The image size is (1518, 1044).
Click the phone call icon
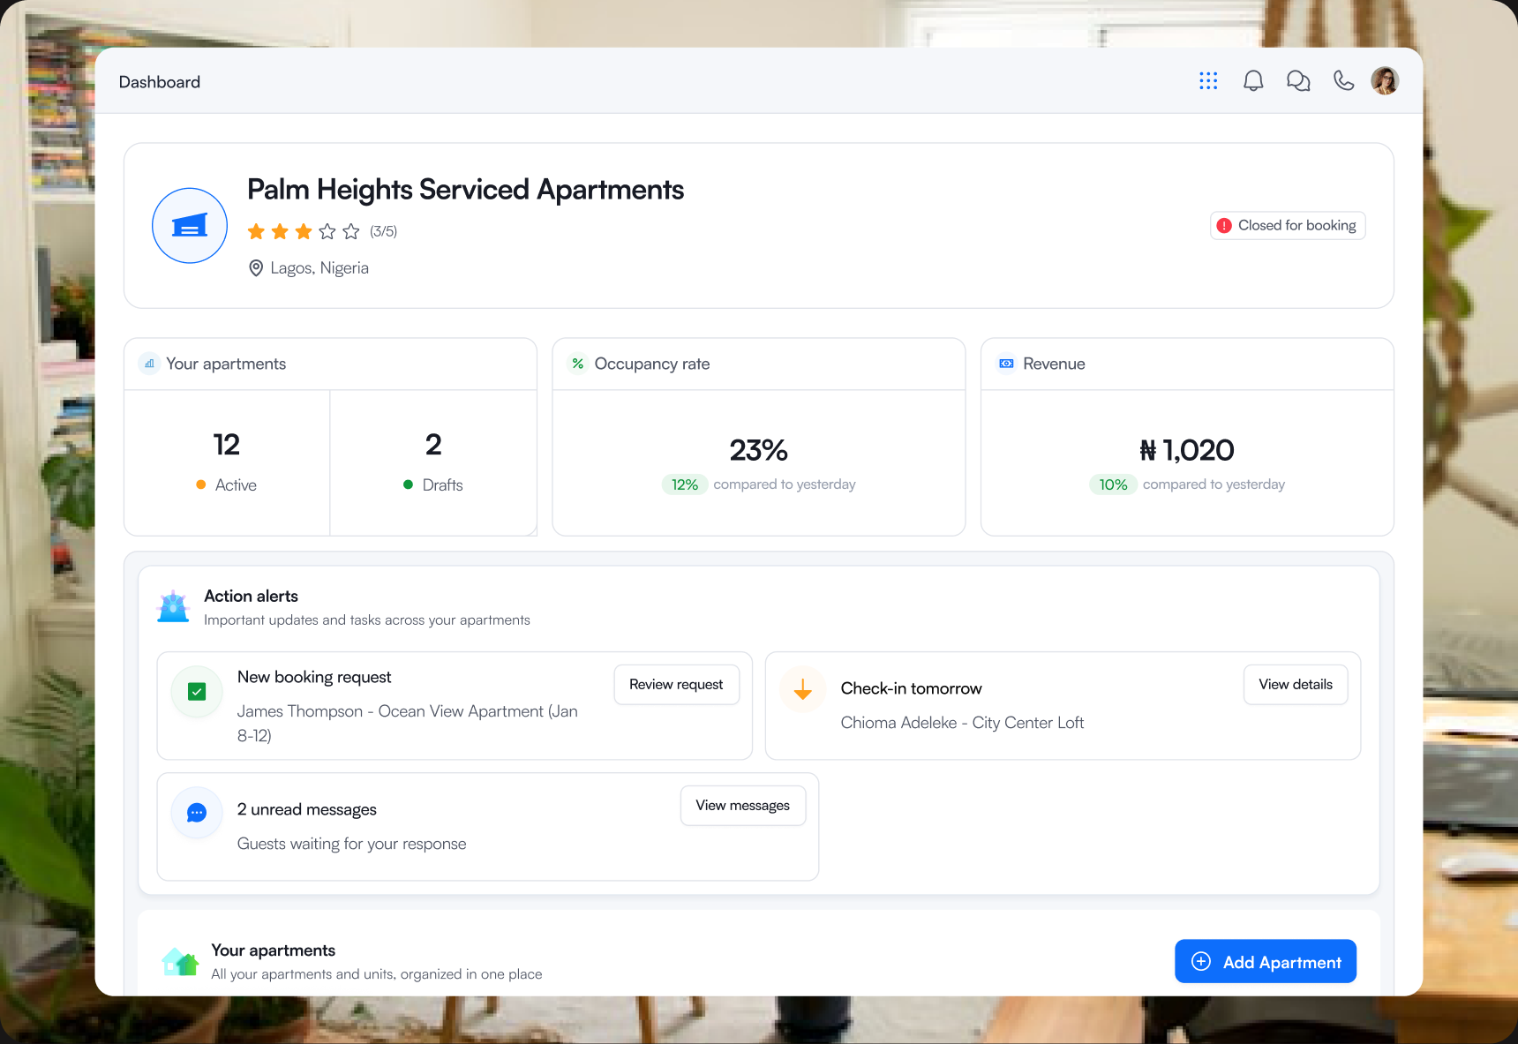pos(1343,81)
